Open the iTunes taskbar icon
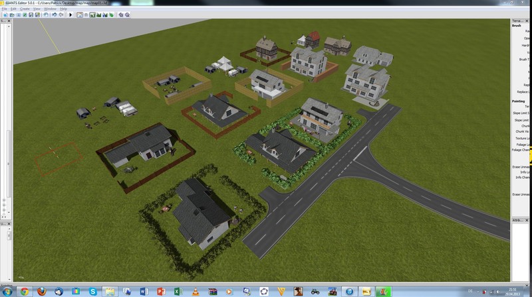 [350, 291]
